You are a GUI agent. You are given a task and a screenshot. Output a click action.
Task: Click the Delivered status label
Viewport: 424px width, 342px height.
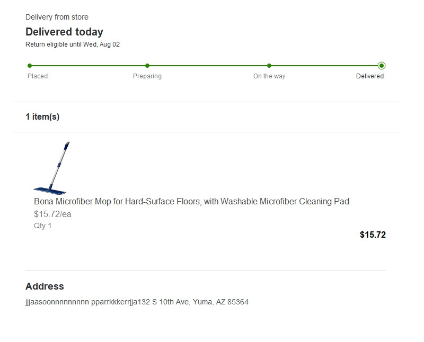pos(369,76)
